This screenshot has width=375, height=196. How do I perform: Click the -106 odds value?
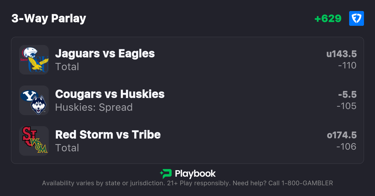(346, 147)
